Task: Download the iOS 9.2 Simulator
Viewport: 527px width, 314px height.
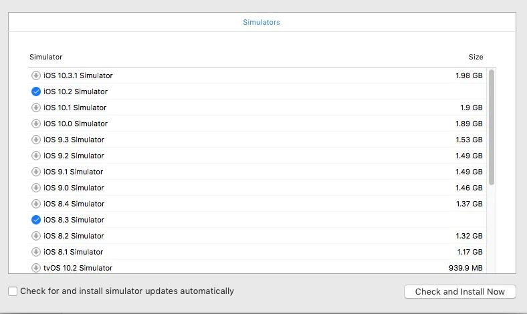Action: click(x=36, y=156)
